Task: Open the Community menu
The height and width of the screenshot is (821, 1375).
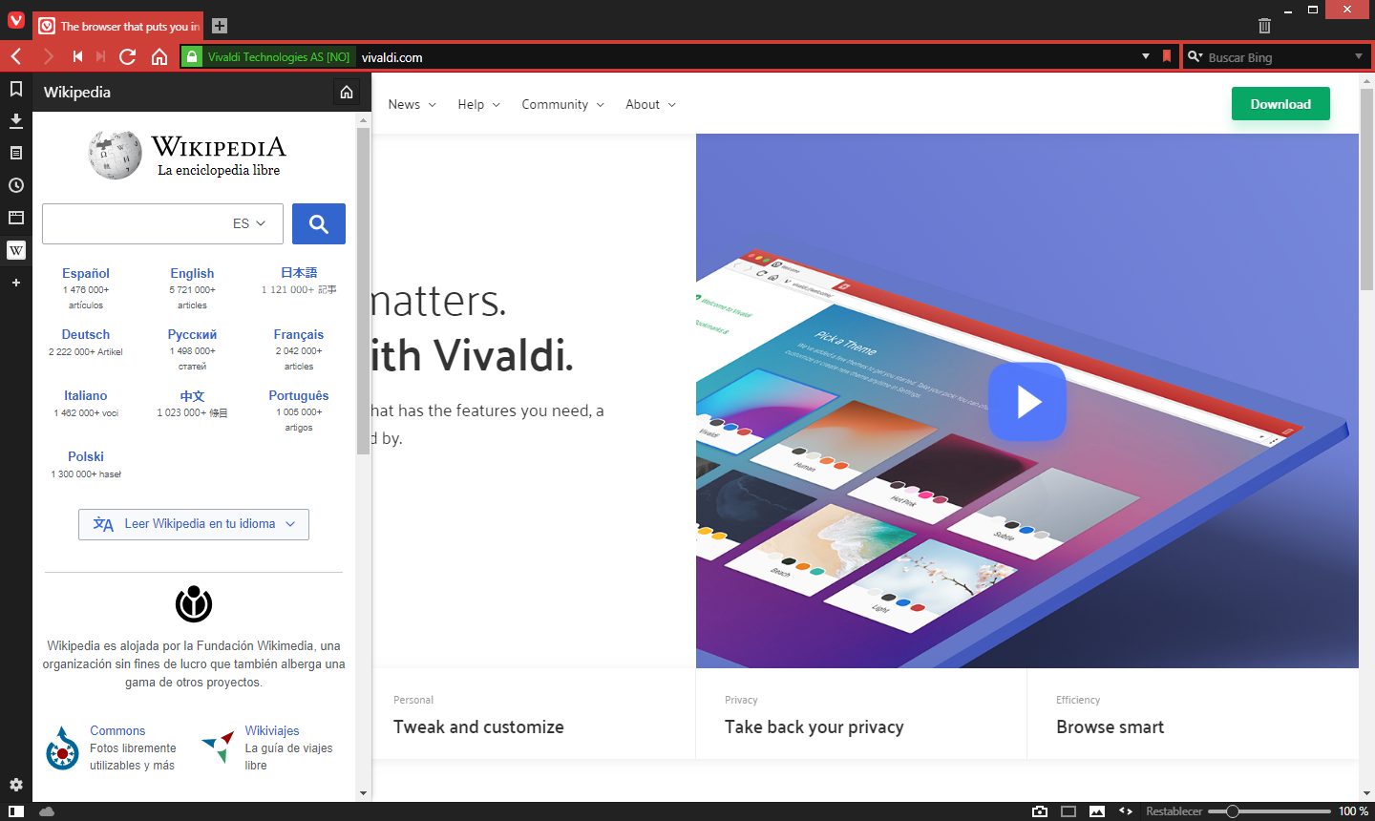Action: [x=563, y=104]
